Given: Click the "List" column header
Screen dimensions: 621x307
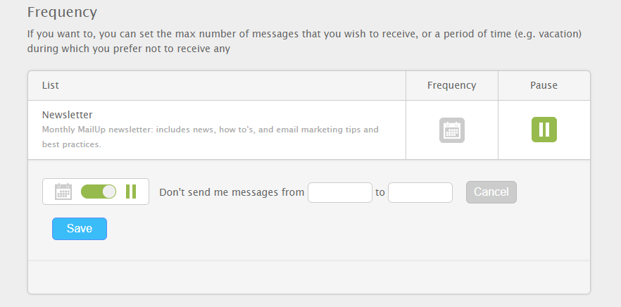Looking at the screenshot, I should point(51,85).
